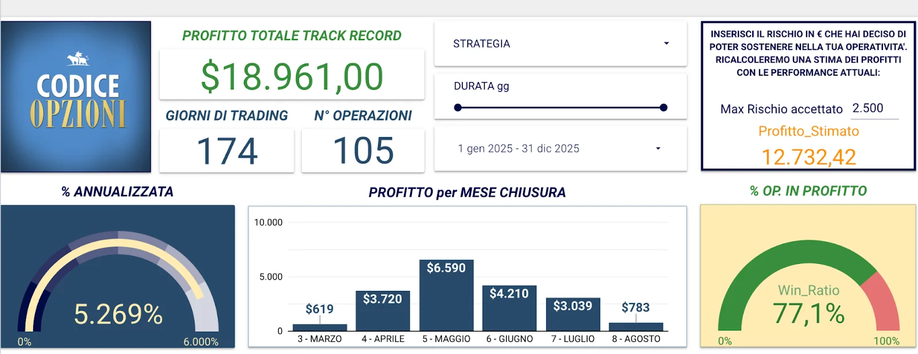
Task: Click the N° OPERAZIONI label
Action: pos(363,116)
